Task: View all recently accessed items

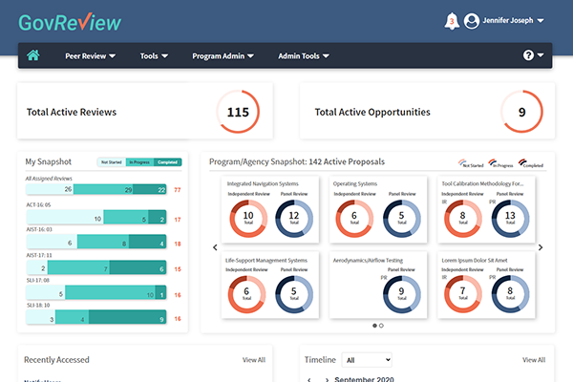Action: 254,360
